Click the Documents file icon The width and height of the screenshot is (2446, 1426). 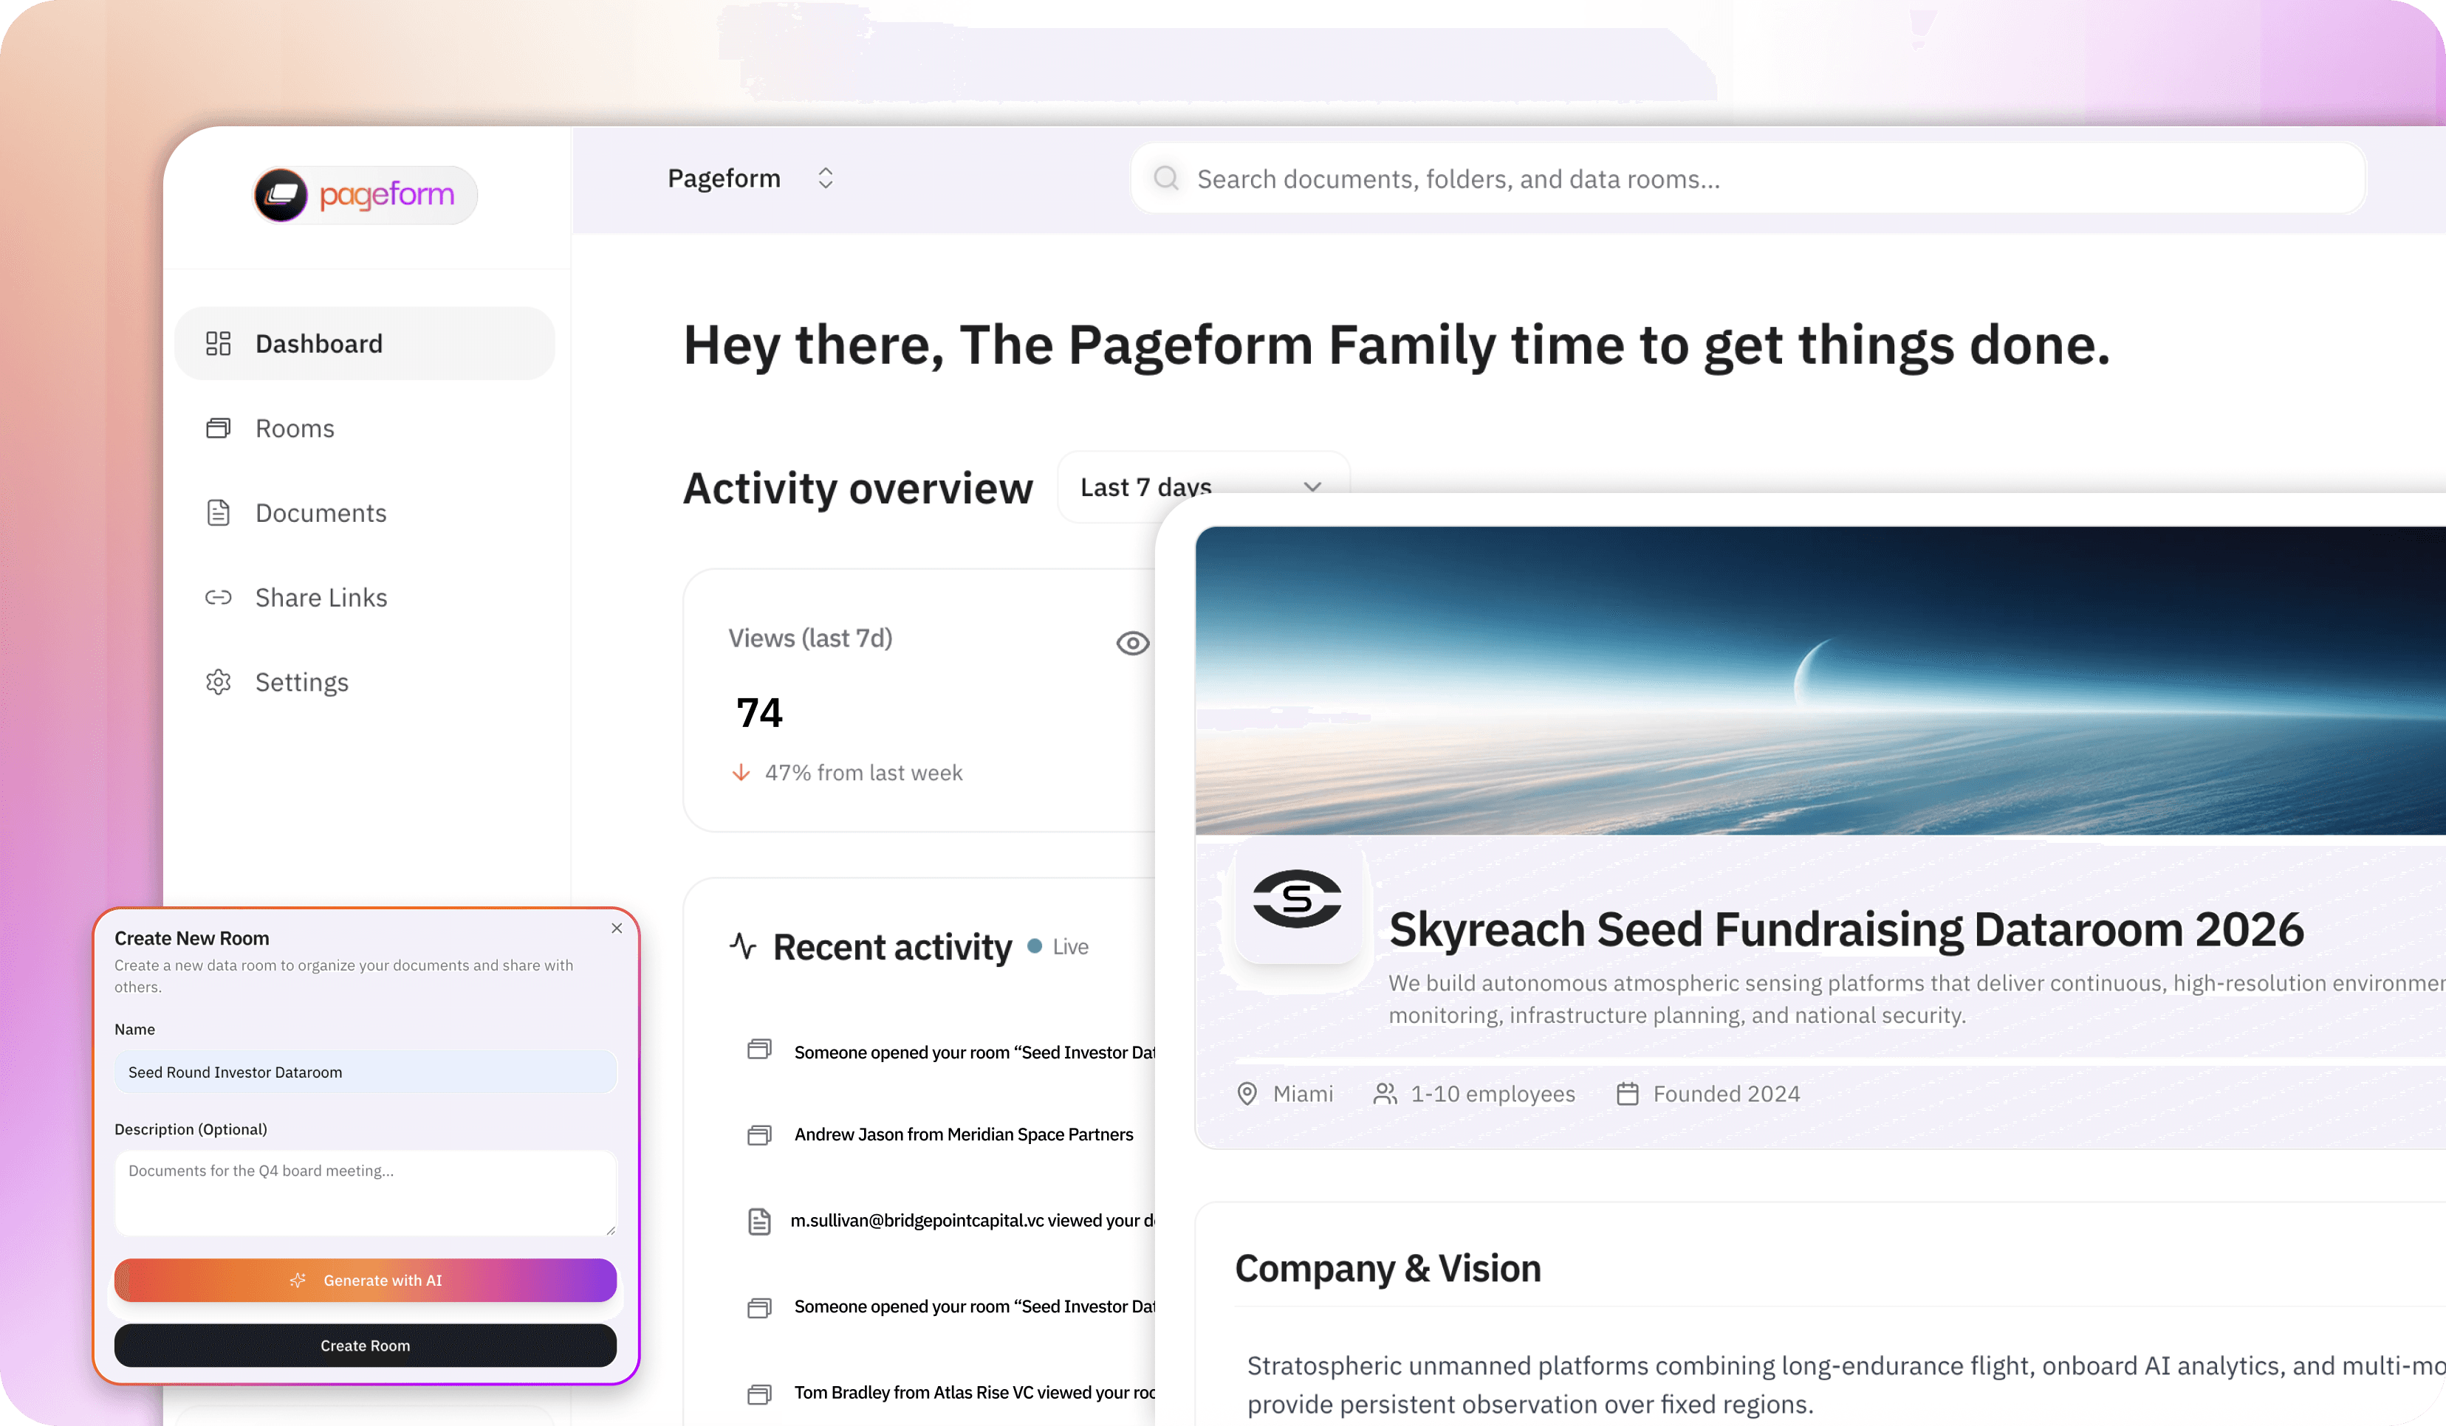(x=219, y=512)
